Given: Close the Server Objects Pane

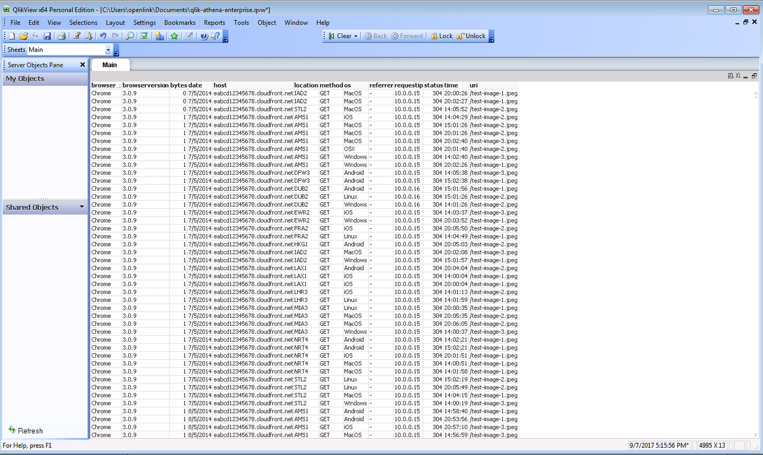Looking at the screenshot, I should pyautogui.click(x=83, y=65).
